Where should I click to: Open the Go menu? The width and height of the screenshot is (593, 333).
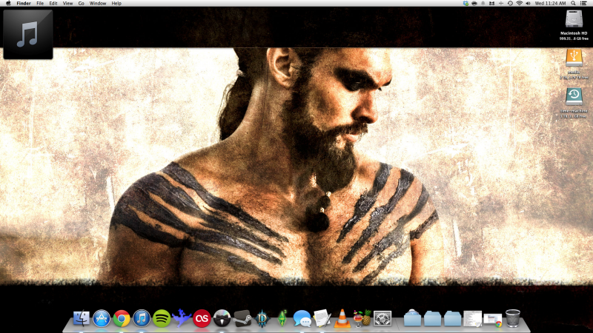coord(81,4)
